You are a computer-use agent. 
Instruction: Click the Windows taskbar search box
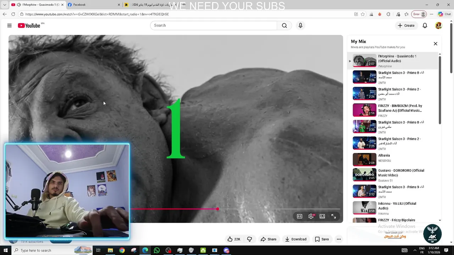[52, 250]
